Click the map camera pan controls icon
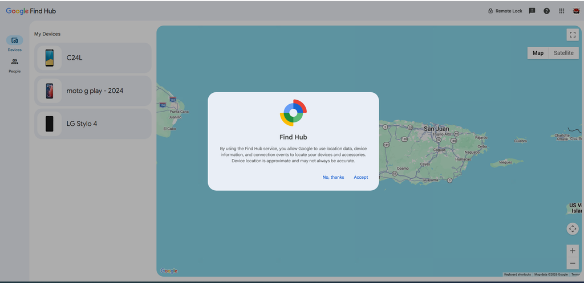The width and height of the screenshot is (584, 283). 573,228
